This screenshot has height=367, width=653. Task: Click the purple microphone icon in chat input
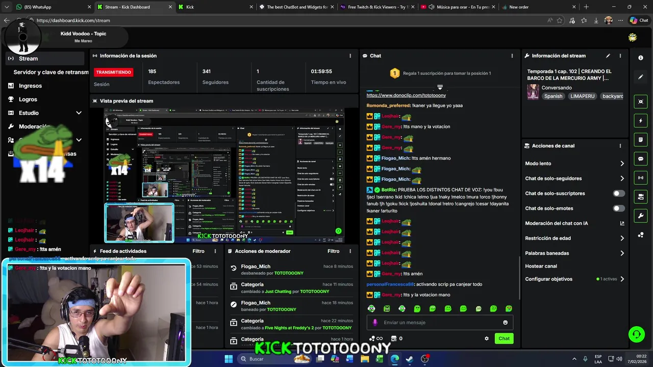375,322
